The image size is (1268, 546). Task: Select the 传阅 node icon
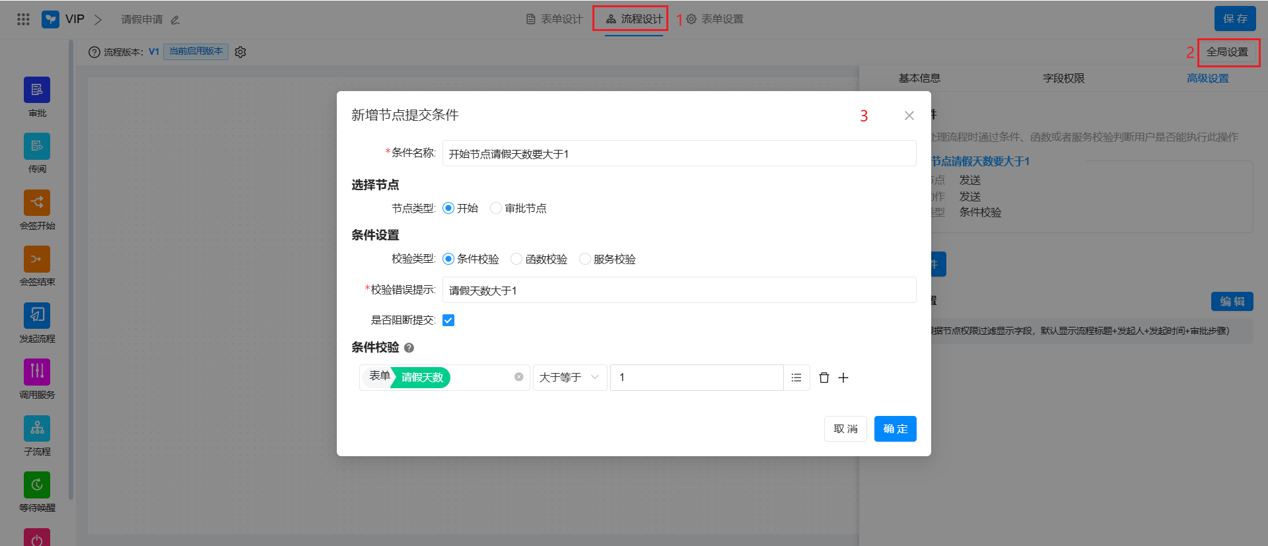[x=37, y=147]
